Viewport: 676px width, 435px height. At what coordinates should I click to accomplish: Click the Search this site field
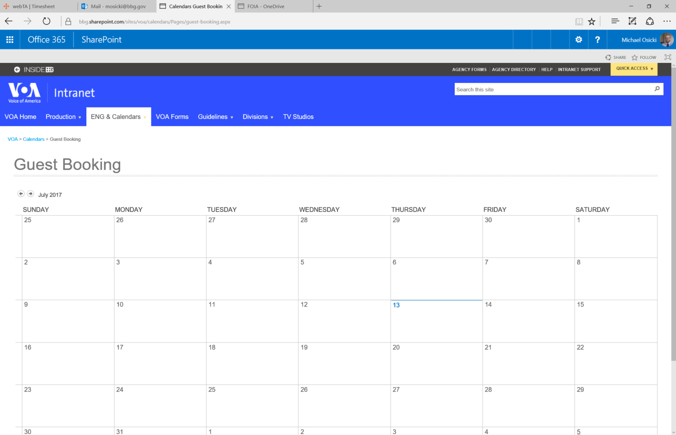point(552,89)
